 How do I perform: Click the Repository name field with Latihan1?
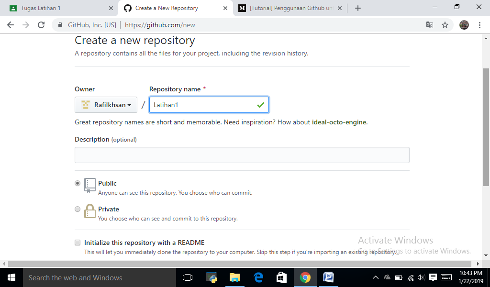(209, 105)
